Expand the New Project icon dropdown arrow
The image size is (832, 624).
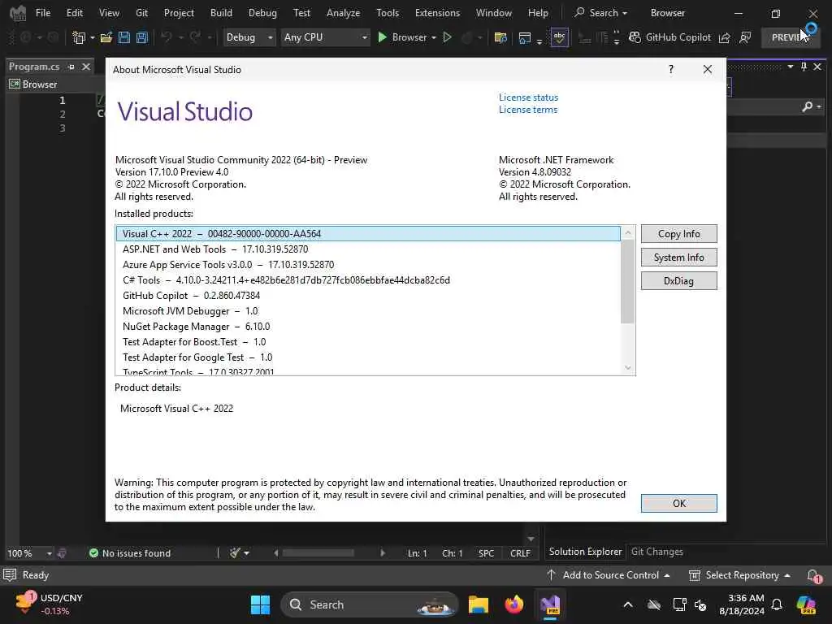click(x=93, y=37)
